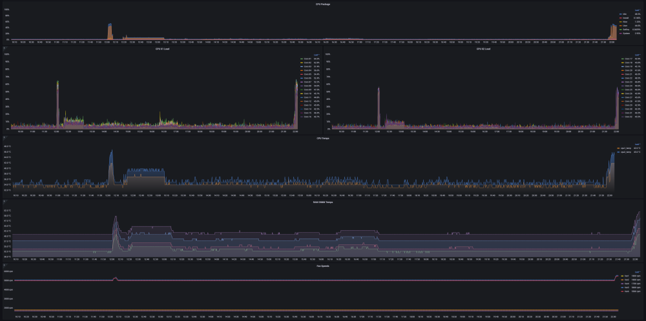Click the 12:00 load spike in CPU 02 Load graph

point(378,108)
